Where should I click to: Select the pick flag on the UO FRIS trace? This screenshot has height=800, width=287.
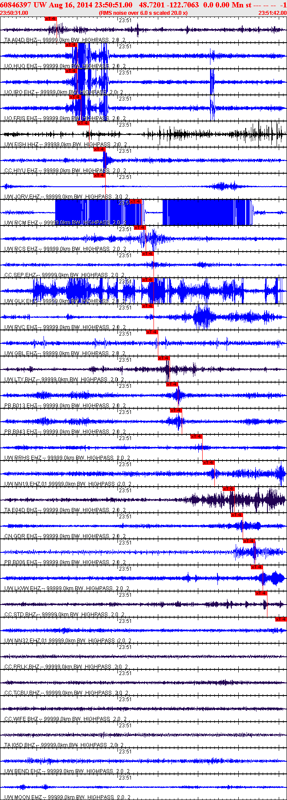point(75,97)
